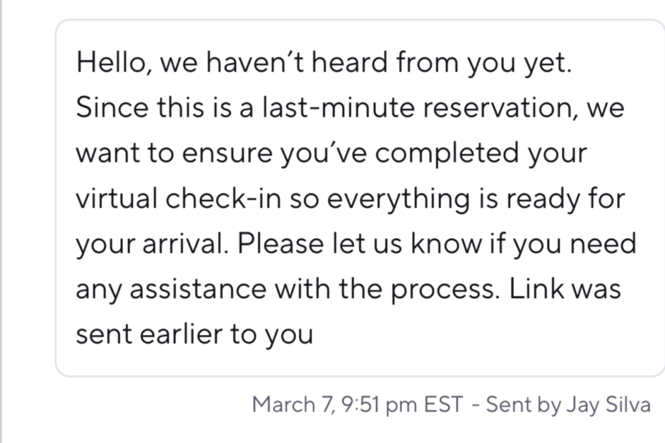Click the "ready for" text in the message
The width and height of the screenshot is (665, 443).
point(570,199)
